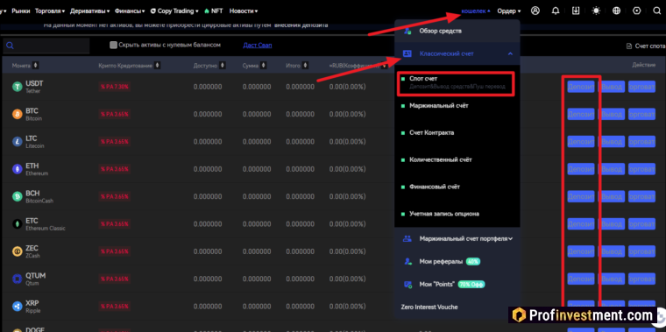Click the 70% Офф Points badge
666x332 pixels.
[x=471, y=284]
